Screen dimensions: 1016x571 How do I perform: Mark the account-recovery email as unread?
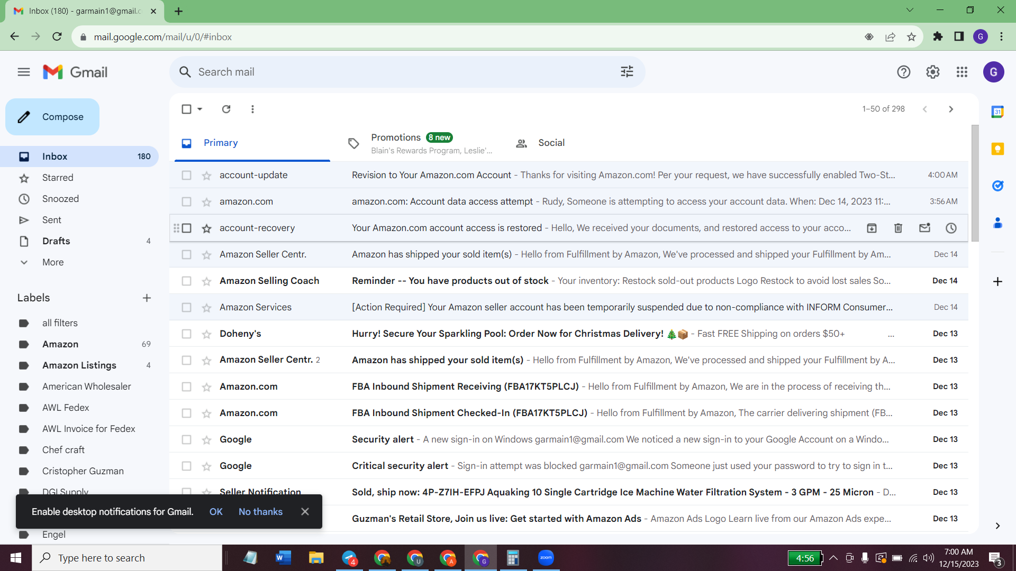click(924, 228)
